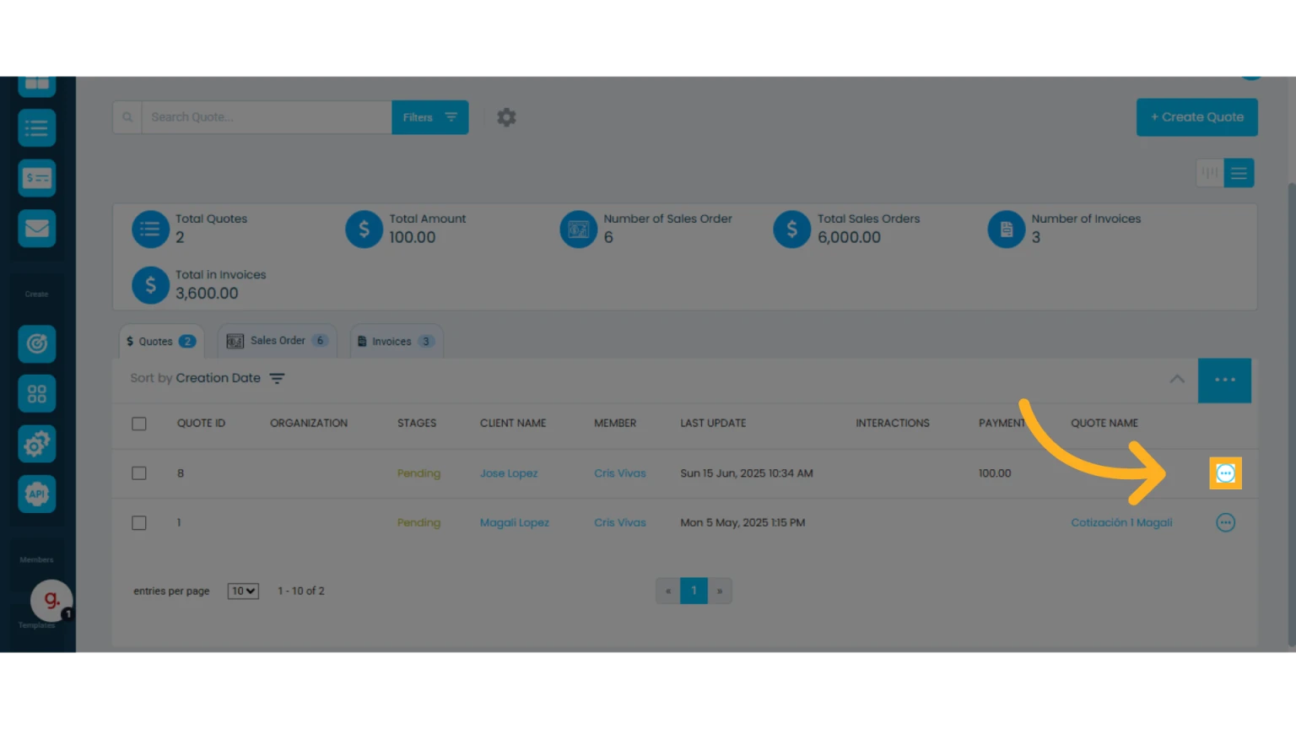Click the CLIENT NAME column header

point(513,424)
